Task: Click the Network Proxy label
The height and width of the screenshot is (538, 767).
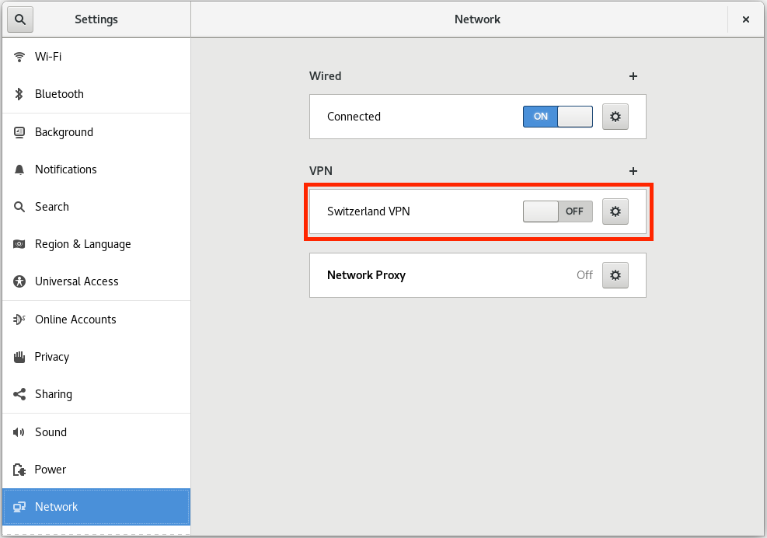Action: (366, 276)
